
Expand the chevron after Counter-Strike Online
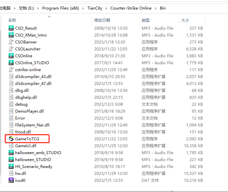click(156, 8)
